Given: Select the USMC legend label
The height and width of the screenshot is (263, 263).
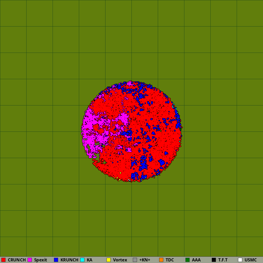Looking at the screenshot, I should 251,260.
